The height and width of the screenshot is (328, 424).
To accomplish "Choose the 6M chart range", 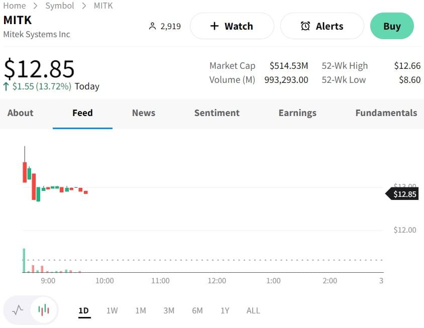I will pos(197,310).
